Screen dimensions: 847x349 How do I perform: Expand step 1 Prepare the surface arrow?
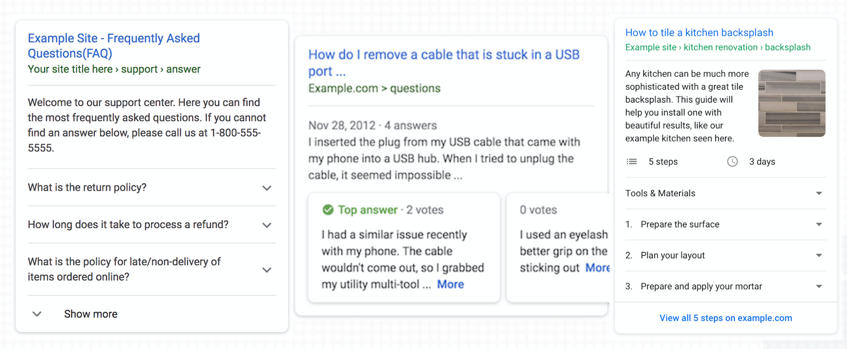pos(819,224)
